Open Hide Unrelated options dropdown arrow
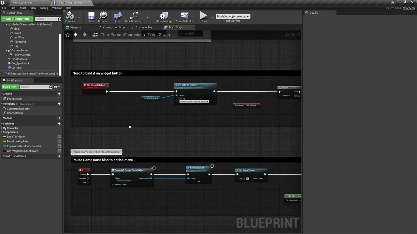 [x=147, y=17]
